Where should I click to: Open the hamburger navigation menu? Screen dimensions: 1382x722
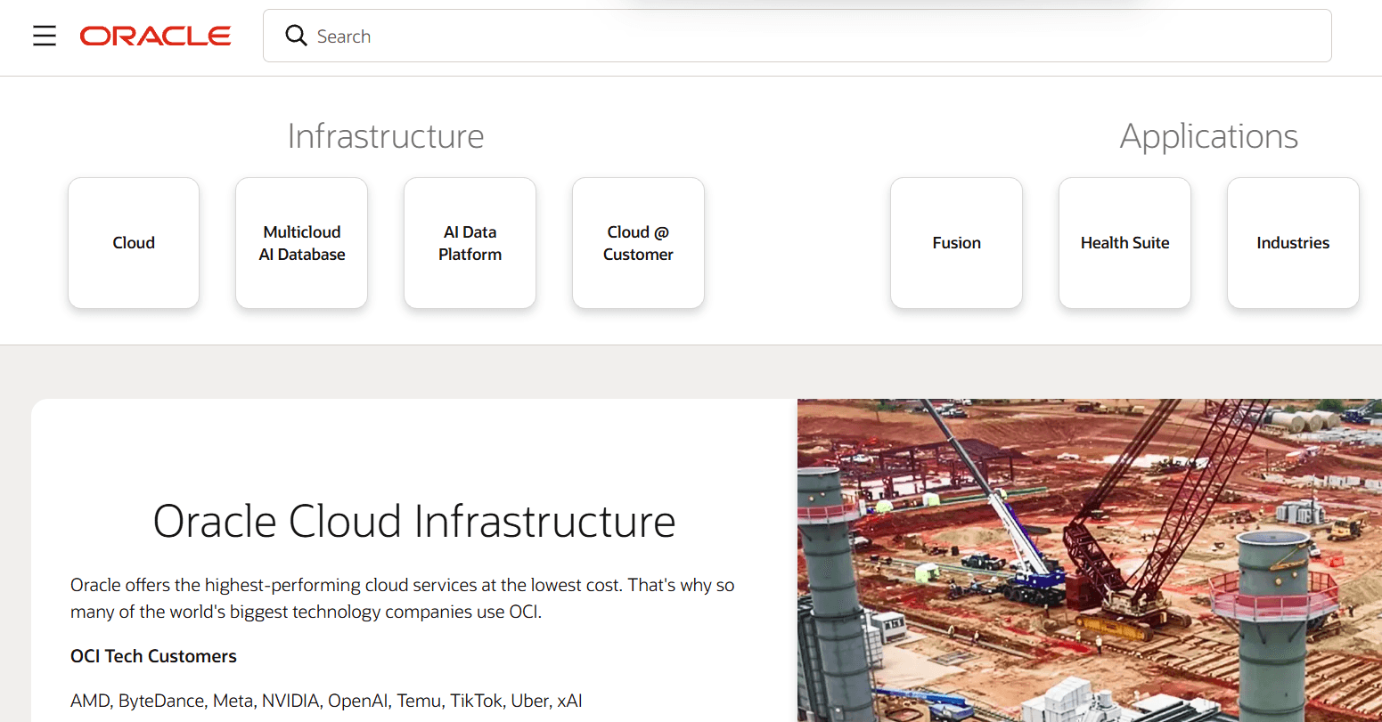pos(45,36)
